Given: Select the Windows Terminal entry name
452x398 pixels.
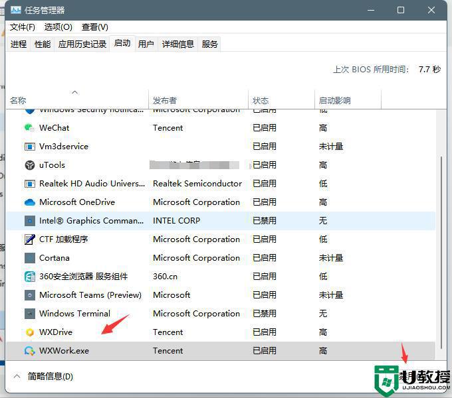Looking at the screenshot, I should (74, 314).
